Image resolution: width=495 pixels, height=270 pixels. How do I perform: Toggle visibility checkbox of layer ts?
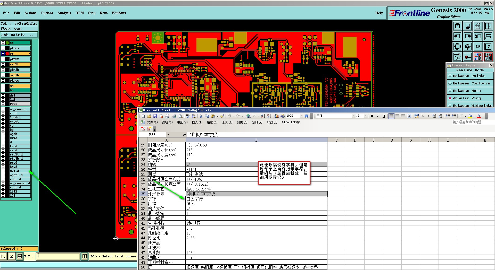tap(3, 43)
